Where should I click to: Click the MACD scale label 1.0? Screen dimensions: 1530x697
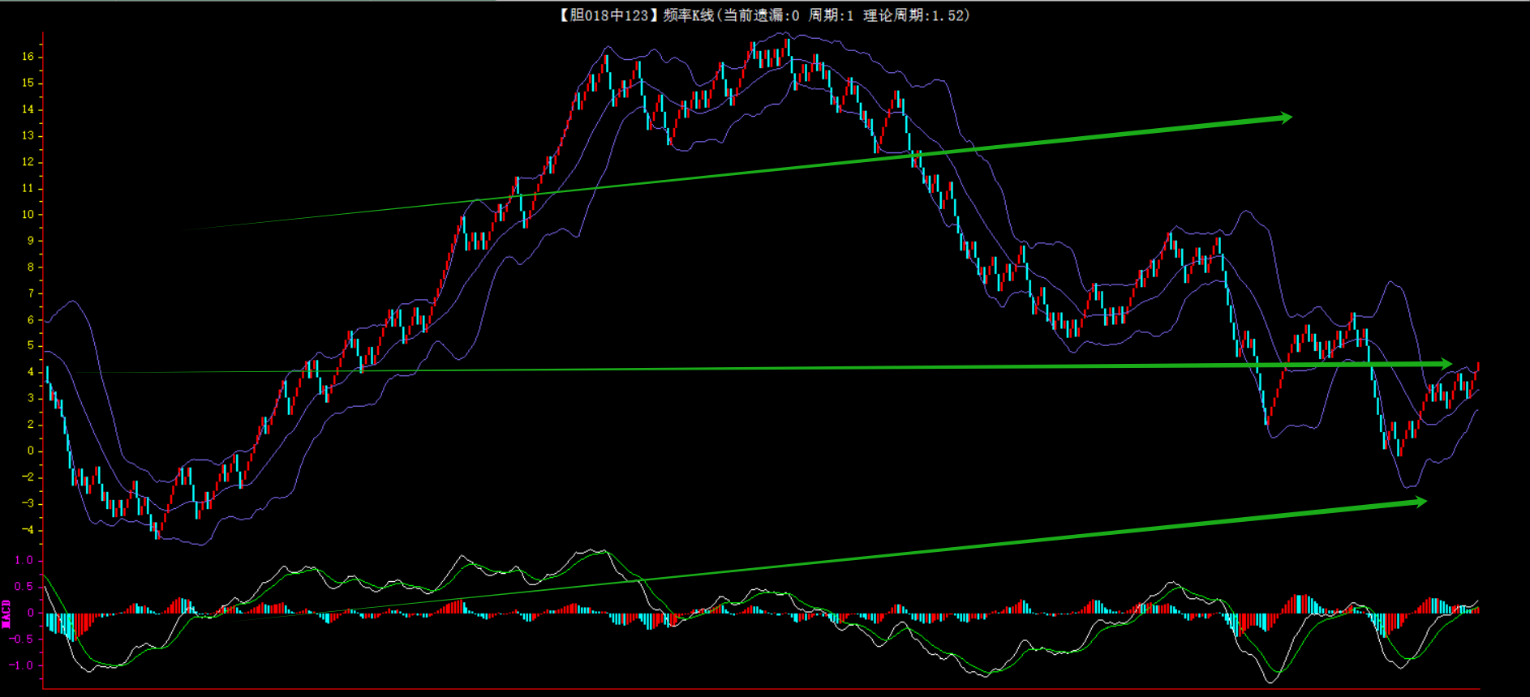[x=24, y=560]
